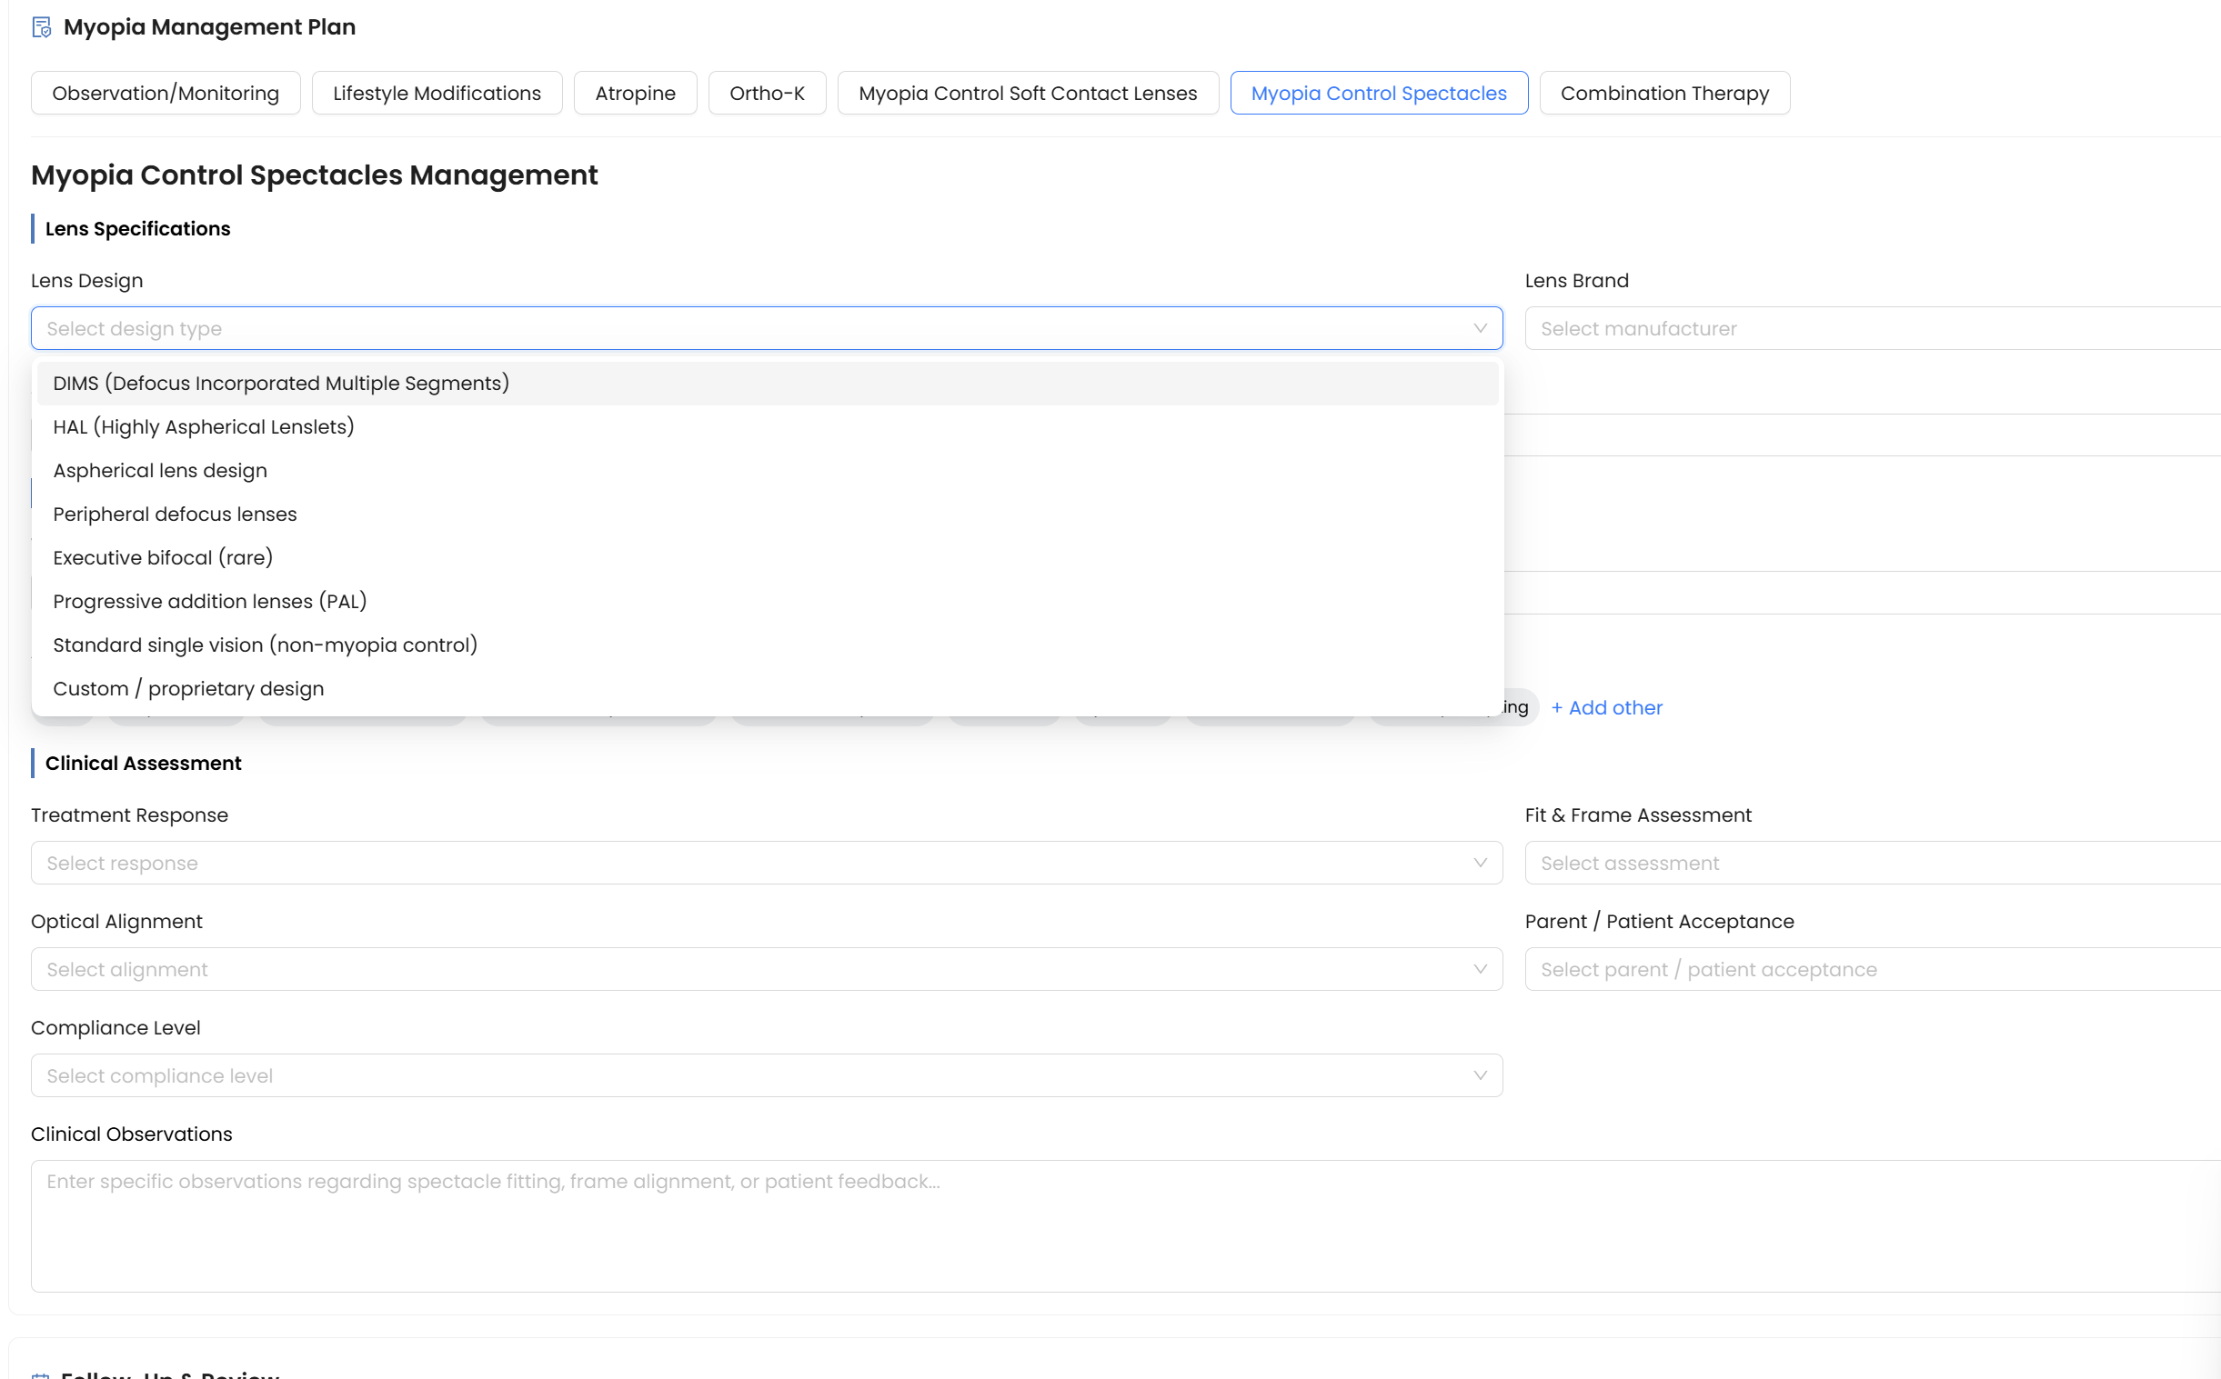Focus the Clinical Observations text area
Screen dimensions: 2221x1379
1126,1225
